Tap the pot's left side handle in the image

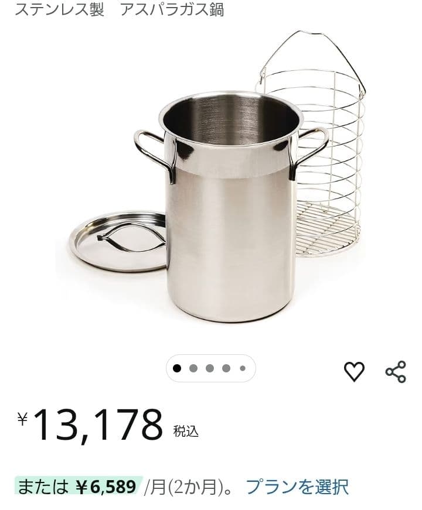coord(155,155)
